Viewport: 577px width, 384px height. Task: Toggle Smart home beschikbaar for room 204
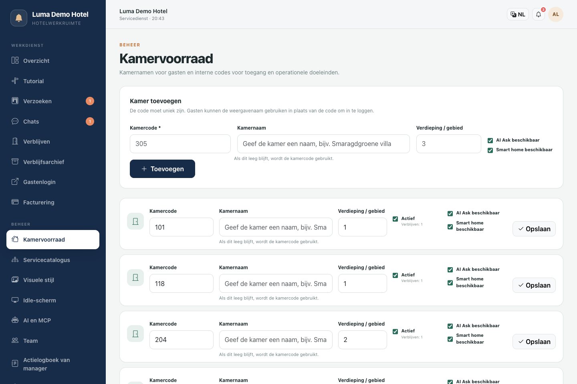coord(450,339)
